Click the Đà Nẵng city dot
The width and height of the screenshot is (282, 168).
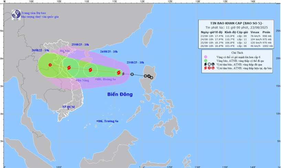77,80
